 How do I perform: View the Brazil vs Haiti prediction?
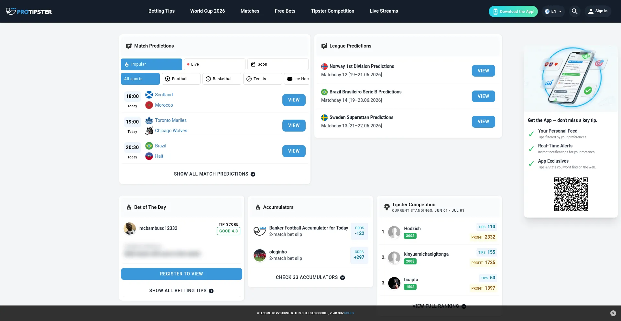pos(294,151)
